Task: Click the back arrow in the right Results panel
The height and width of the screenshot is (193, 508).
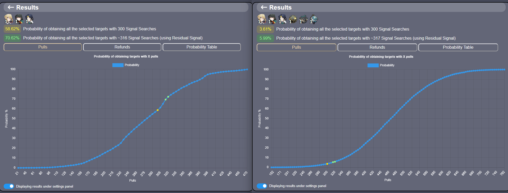Action: pyautogui.click(x=264, y=7)
